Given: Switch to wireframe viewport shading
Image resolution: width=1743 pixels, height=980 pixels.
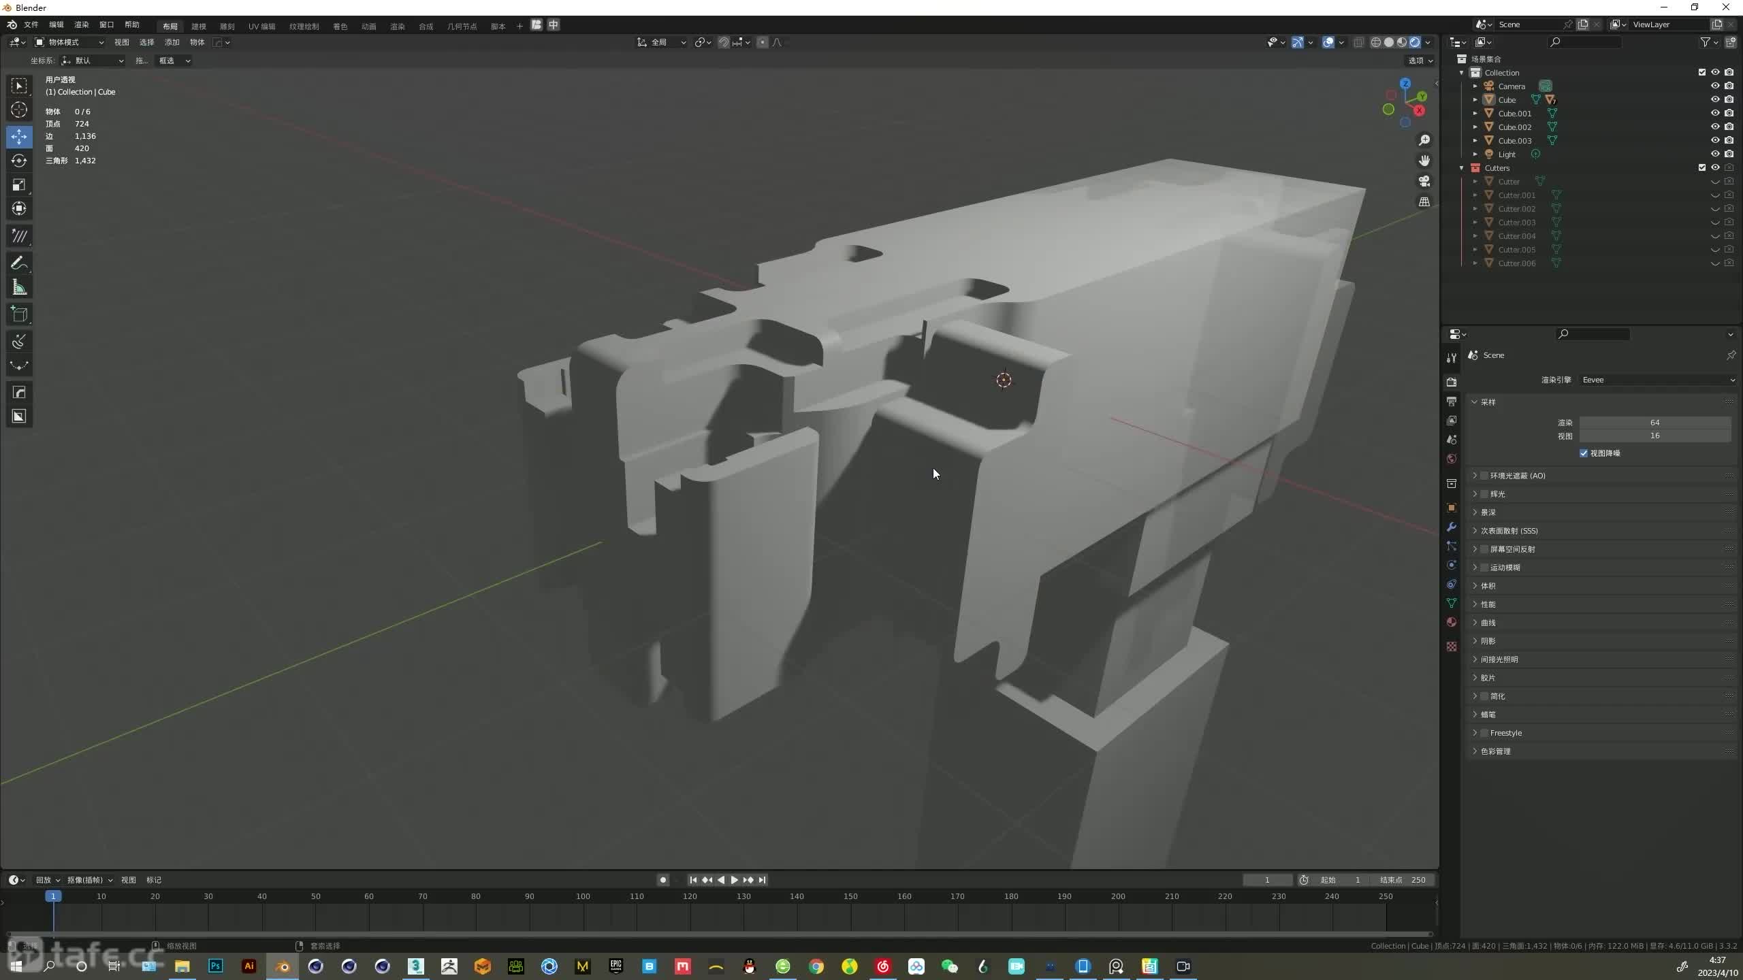Looking at the screenshot, I should 1376,42.
